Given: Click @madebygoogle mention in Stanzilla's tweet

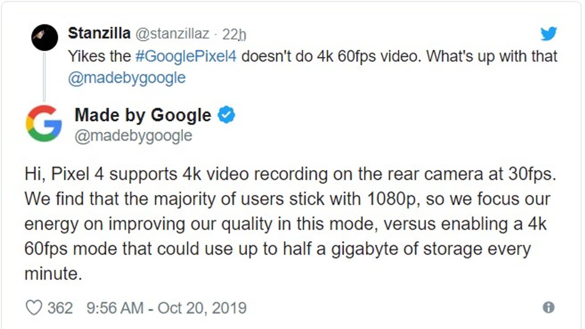Looking at the screenshot, I should [127, 78].
